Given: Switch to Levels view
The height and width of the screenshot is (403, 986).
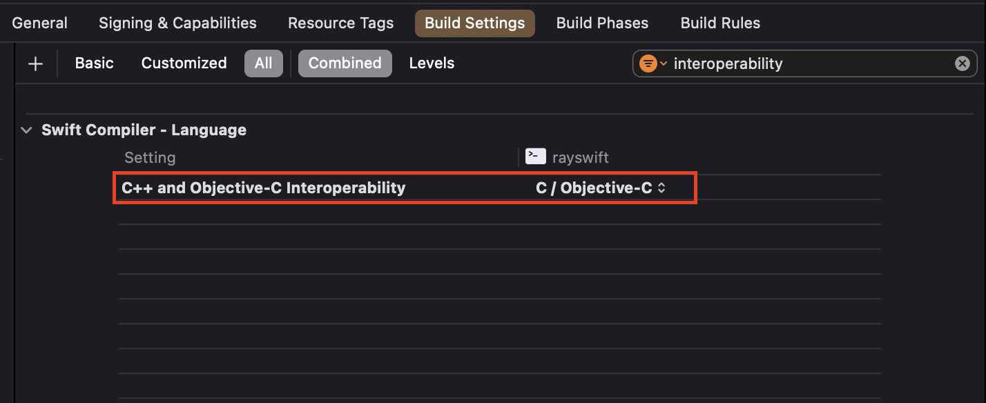Looking at the screenshot, I should [432, 63].
